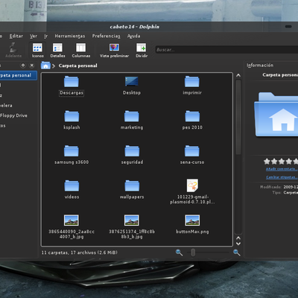Select image thumbnail 3876251374_1ff8c8b8b3_b.jpg
298x298 pixels.
pos(132,221)
